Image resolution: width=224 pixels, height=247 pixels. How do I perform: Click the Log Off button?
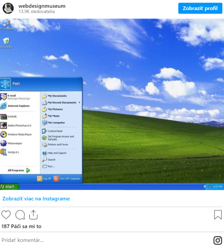(44, 178)
